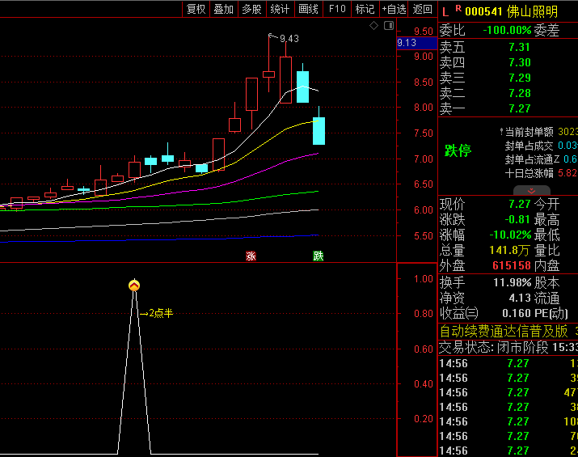
Task: Click the green 跌 marker on the chart
Action: (319, 256)
